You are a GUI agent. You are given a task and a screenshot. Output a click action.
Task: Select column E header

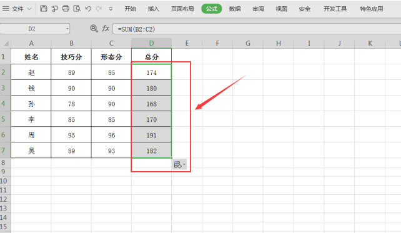tap(187, 43)
